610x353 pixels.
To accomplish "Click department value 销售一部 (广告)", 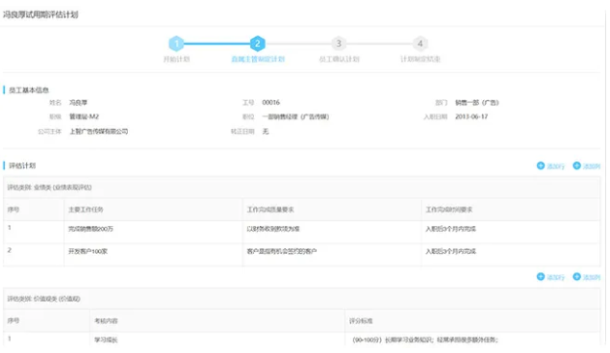I will (x=476, y=103).
